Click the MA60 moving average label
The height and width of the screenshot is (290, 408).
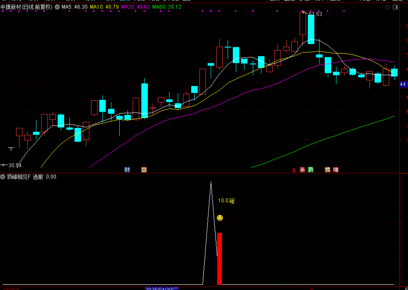point(167,7)
